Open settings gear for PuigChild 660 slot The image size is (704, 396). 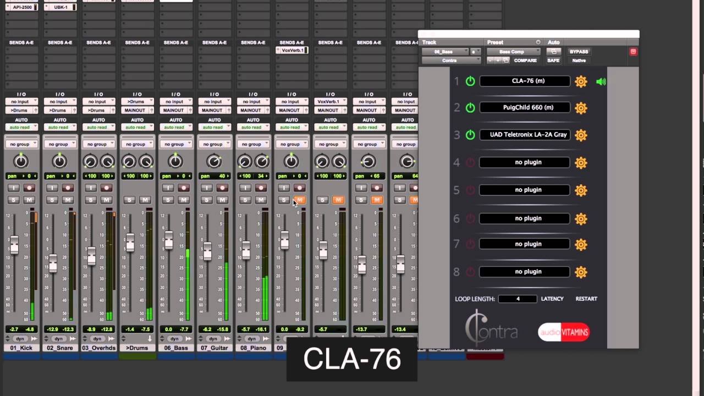(x=581, y=108)
